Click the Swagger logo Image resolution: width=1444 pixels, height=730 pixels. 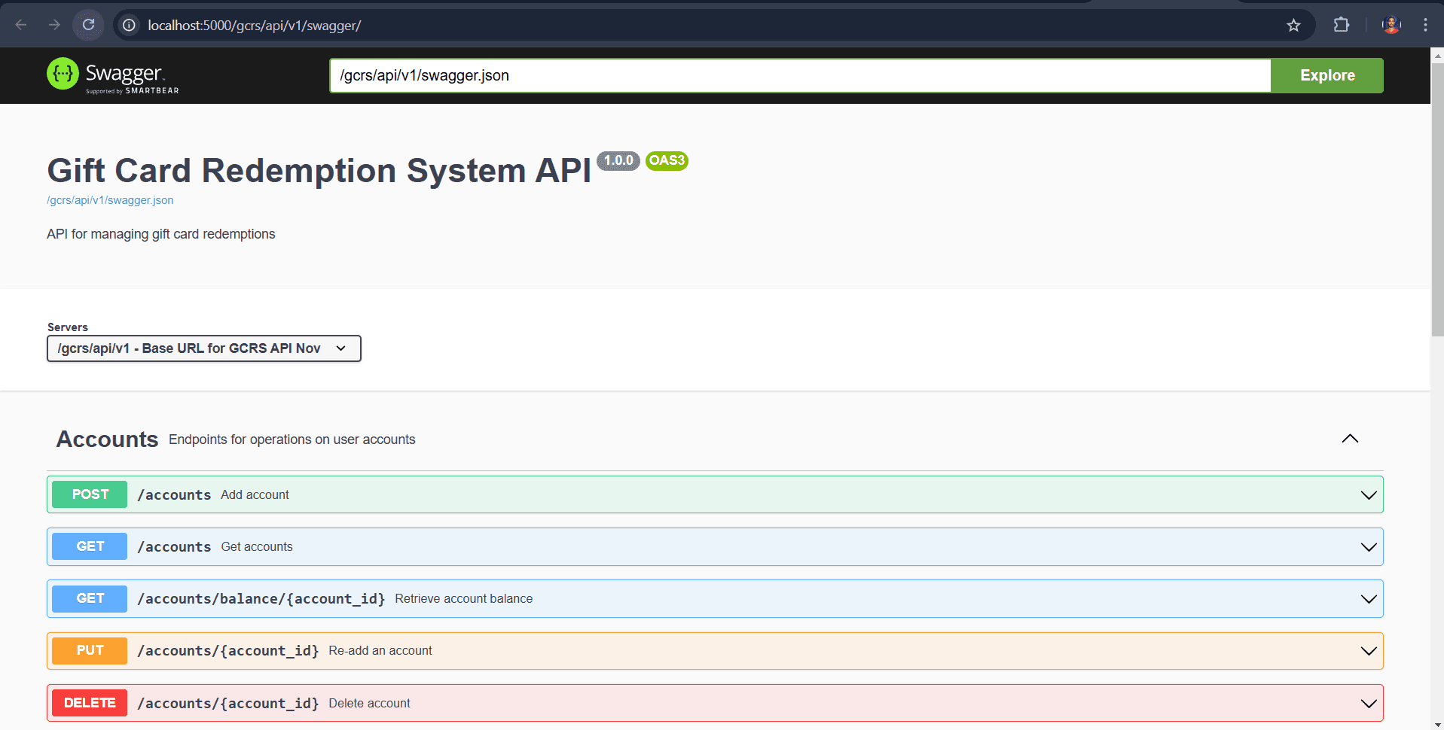click(x=113, y=75)
